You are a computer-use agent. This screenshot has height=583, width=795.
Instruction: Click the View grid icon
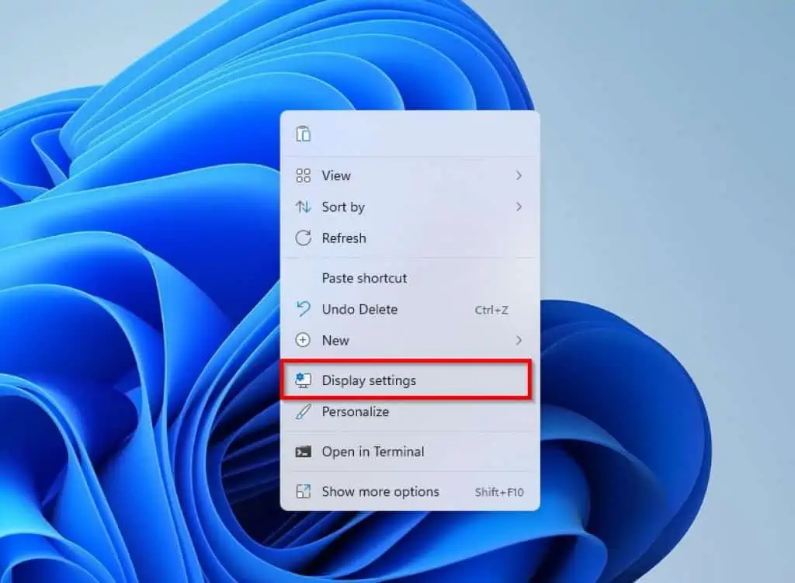point(303,175)
